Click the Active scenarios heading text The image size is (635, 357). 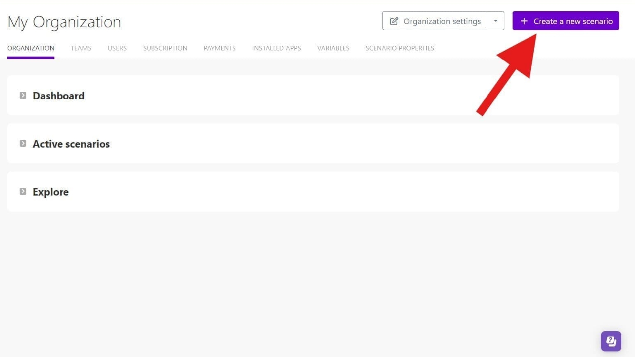[x=71, y=144]
